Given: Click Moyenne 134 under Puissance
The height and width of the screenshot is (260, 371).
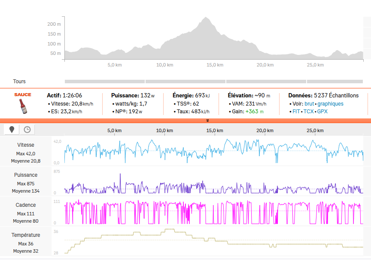Looking at the screenshot, I should pyautogui.click(x=26, y=191).
